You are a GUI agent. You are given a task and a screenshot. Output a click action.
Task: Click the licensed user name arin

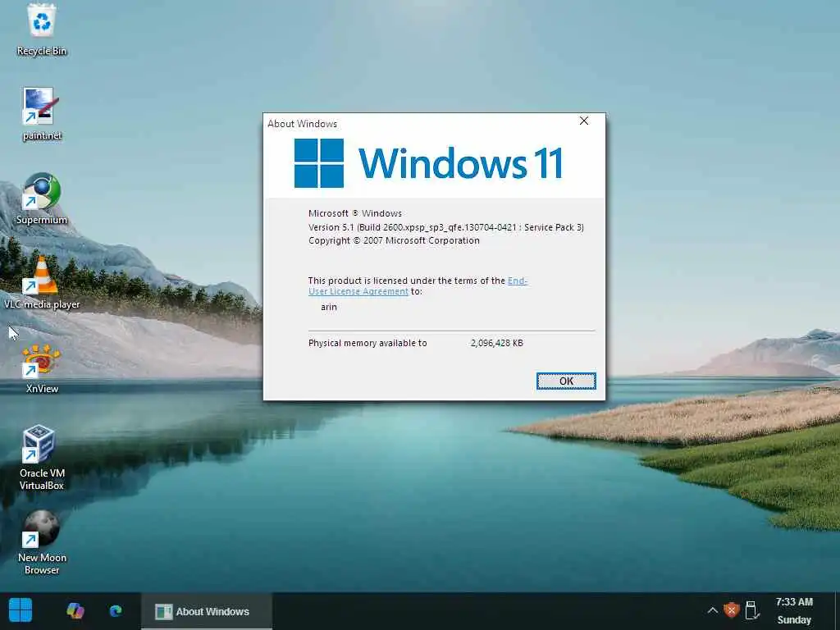329,307
